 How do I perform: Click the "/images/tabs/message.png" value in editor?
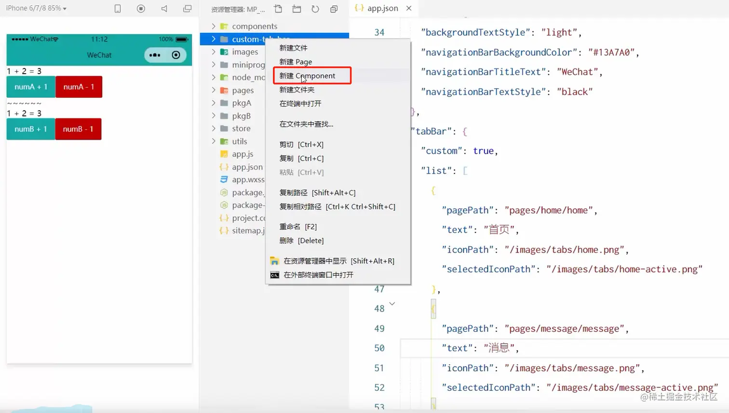(572, 368)
